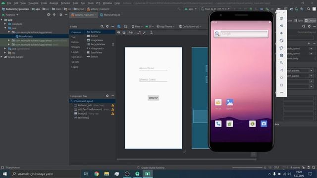
Task: Select the Common palette category
Action: 76,32
